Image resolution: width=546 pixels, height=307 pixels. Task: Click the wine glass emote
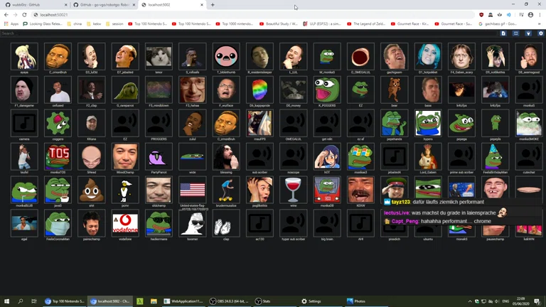tap(293, 190)
